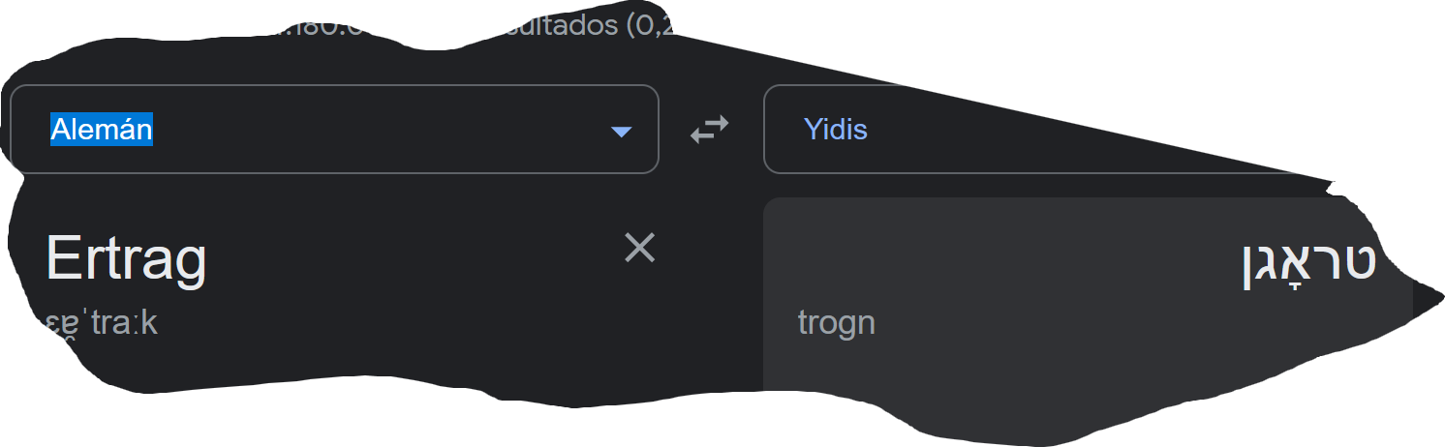Expand the language list via the triangle icon
1445x447 pixels.
[622, 132]
